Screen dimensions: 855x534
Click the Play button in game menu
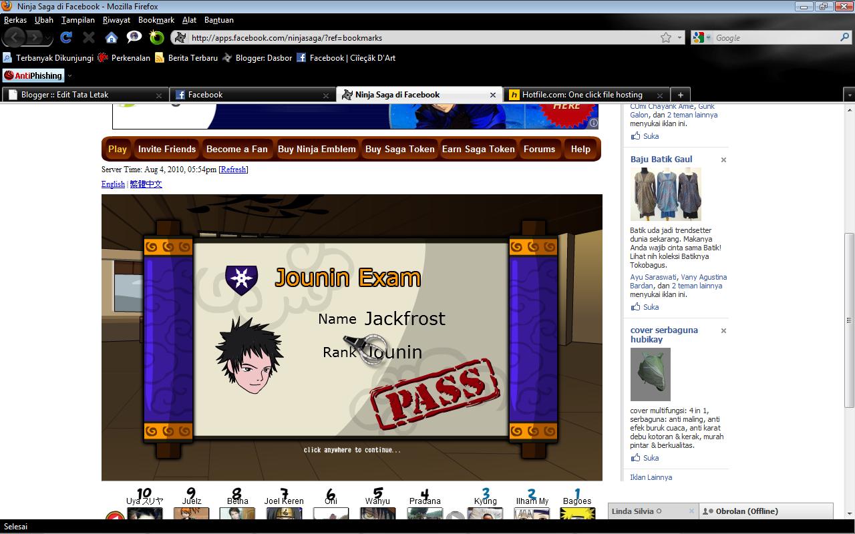coord(118,149)
